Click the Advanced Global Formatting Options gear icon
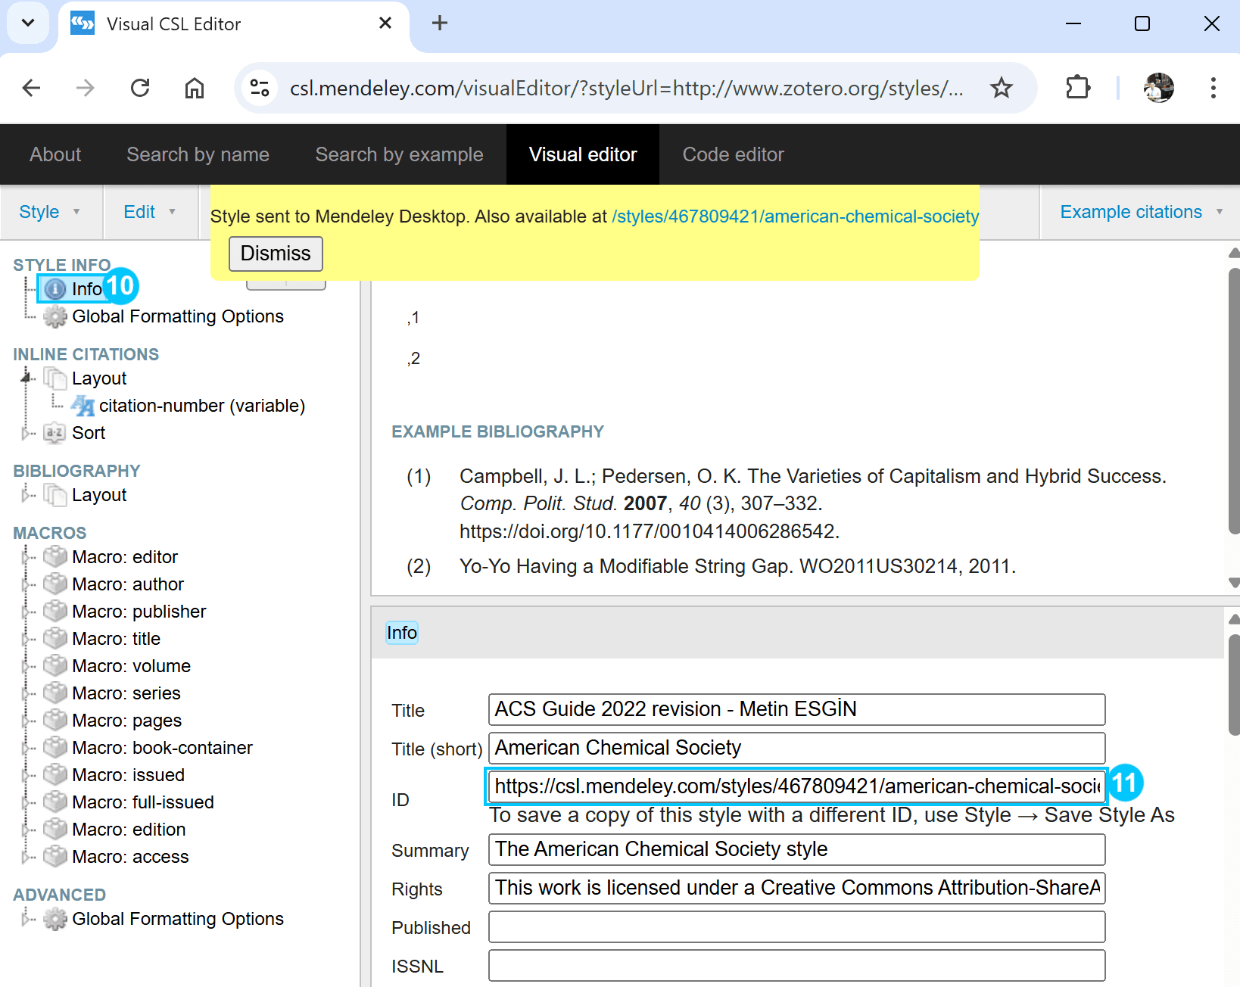Image resolution: width=1240 pixels, height=987 pixels. (55, 919)
